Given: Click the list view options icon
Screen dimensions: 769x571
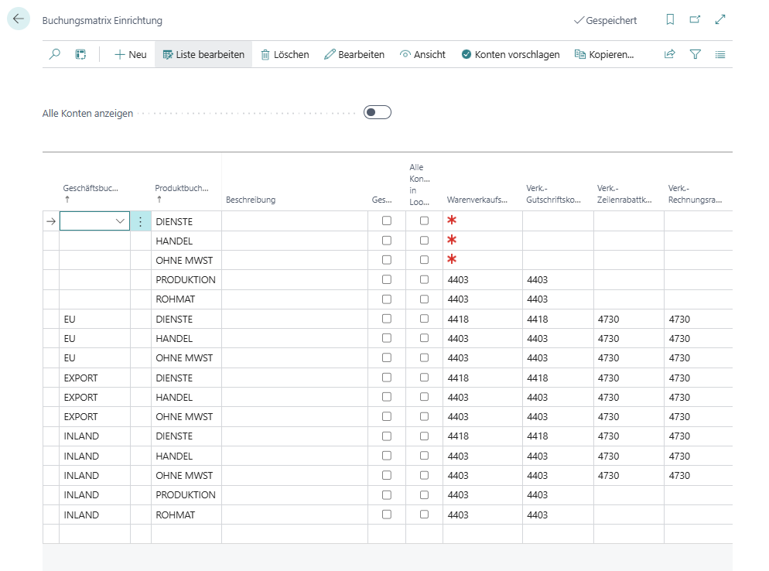Looking at the screenshot, I should pyautogui.click(x=720, y=54).
